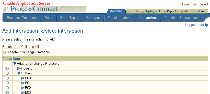Screen dimensions: 210x94
Task: Open the Transformations subtab
Action: (x=120, y=18)
